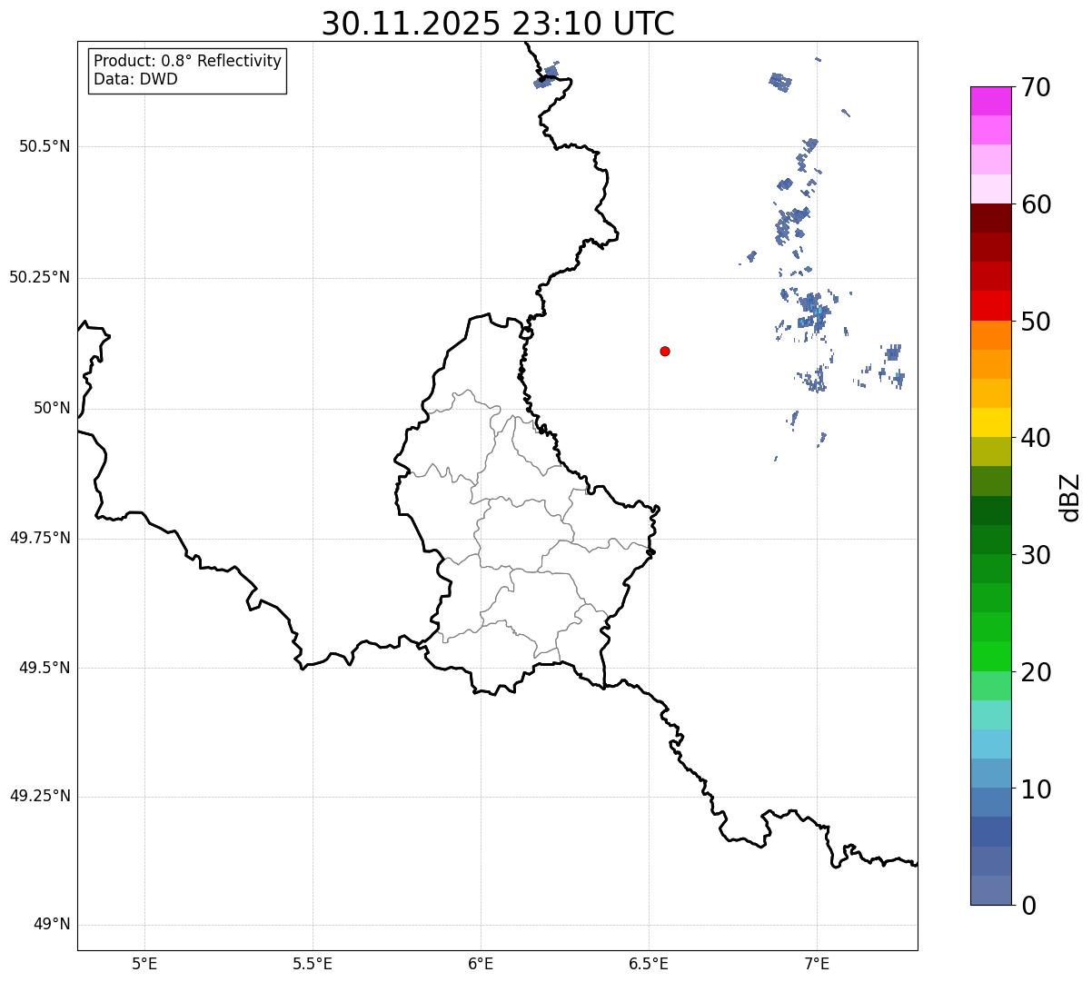Click the 49.5°N latitude label
This screenshot has width=1092, height=982.
(45, 668)
